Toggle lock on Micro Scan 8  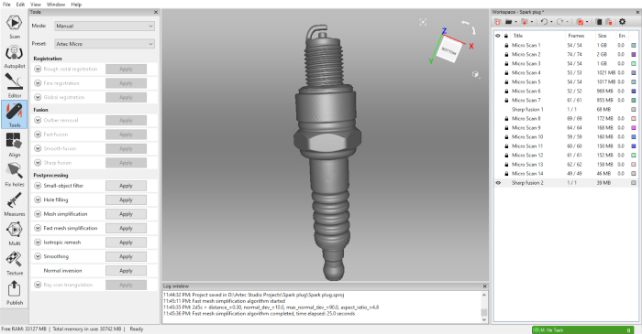(506, 118)
